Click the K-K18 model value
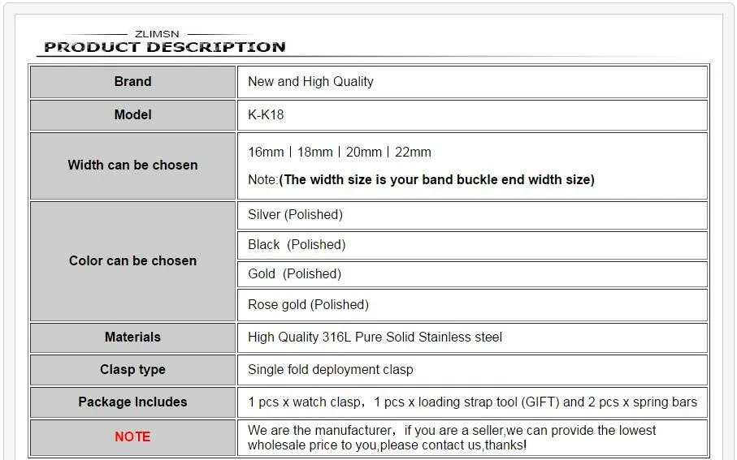Image resolution: width=737 pixels, height=460 pixels. [266, 115]
